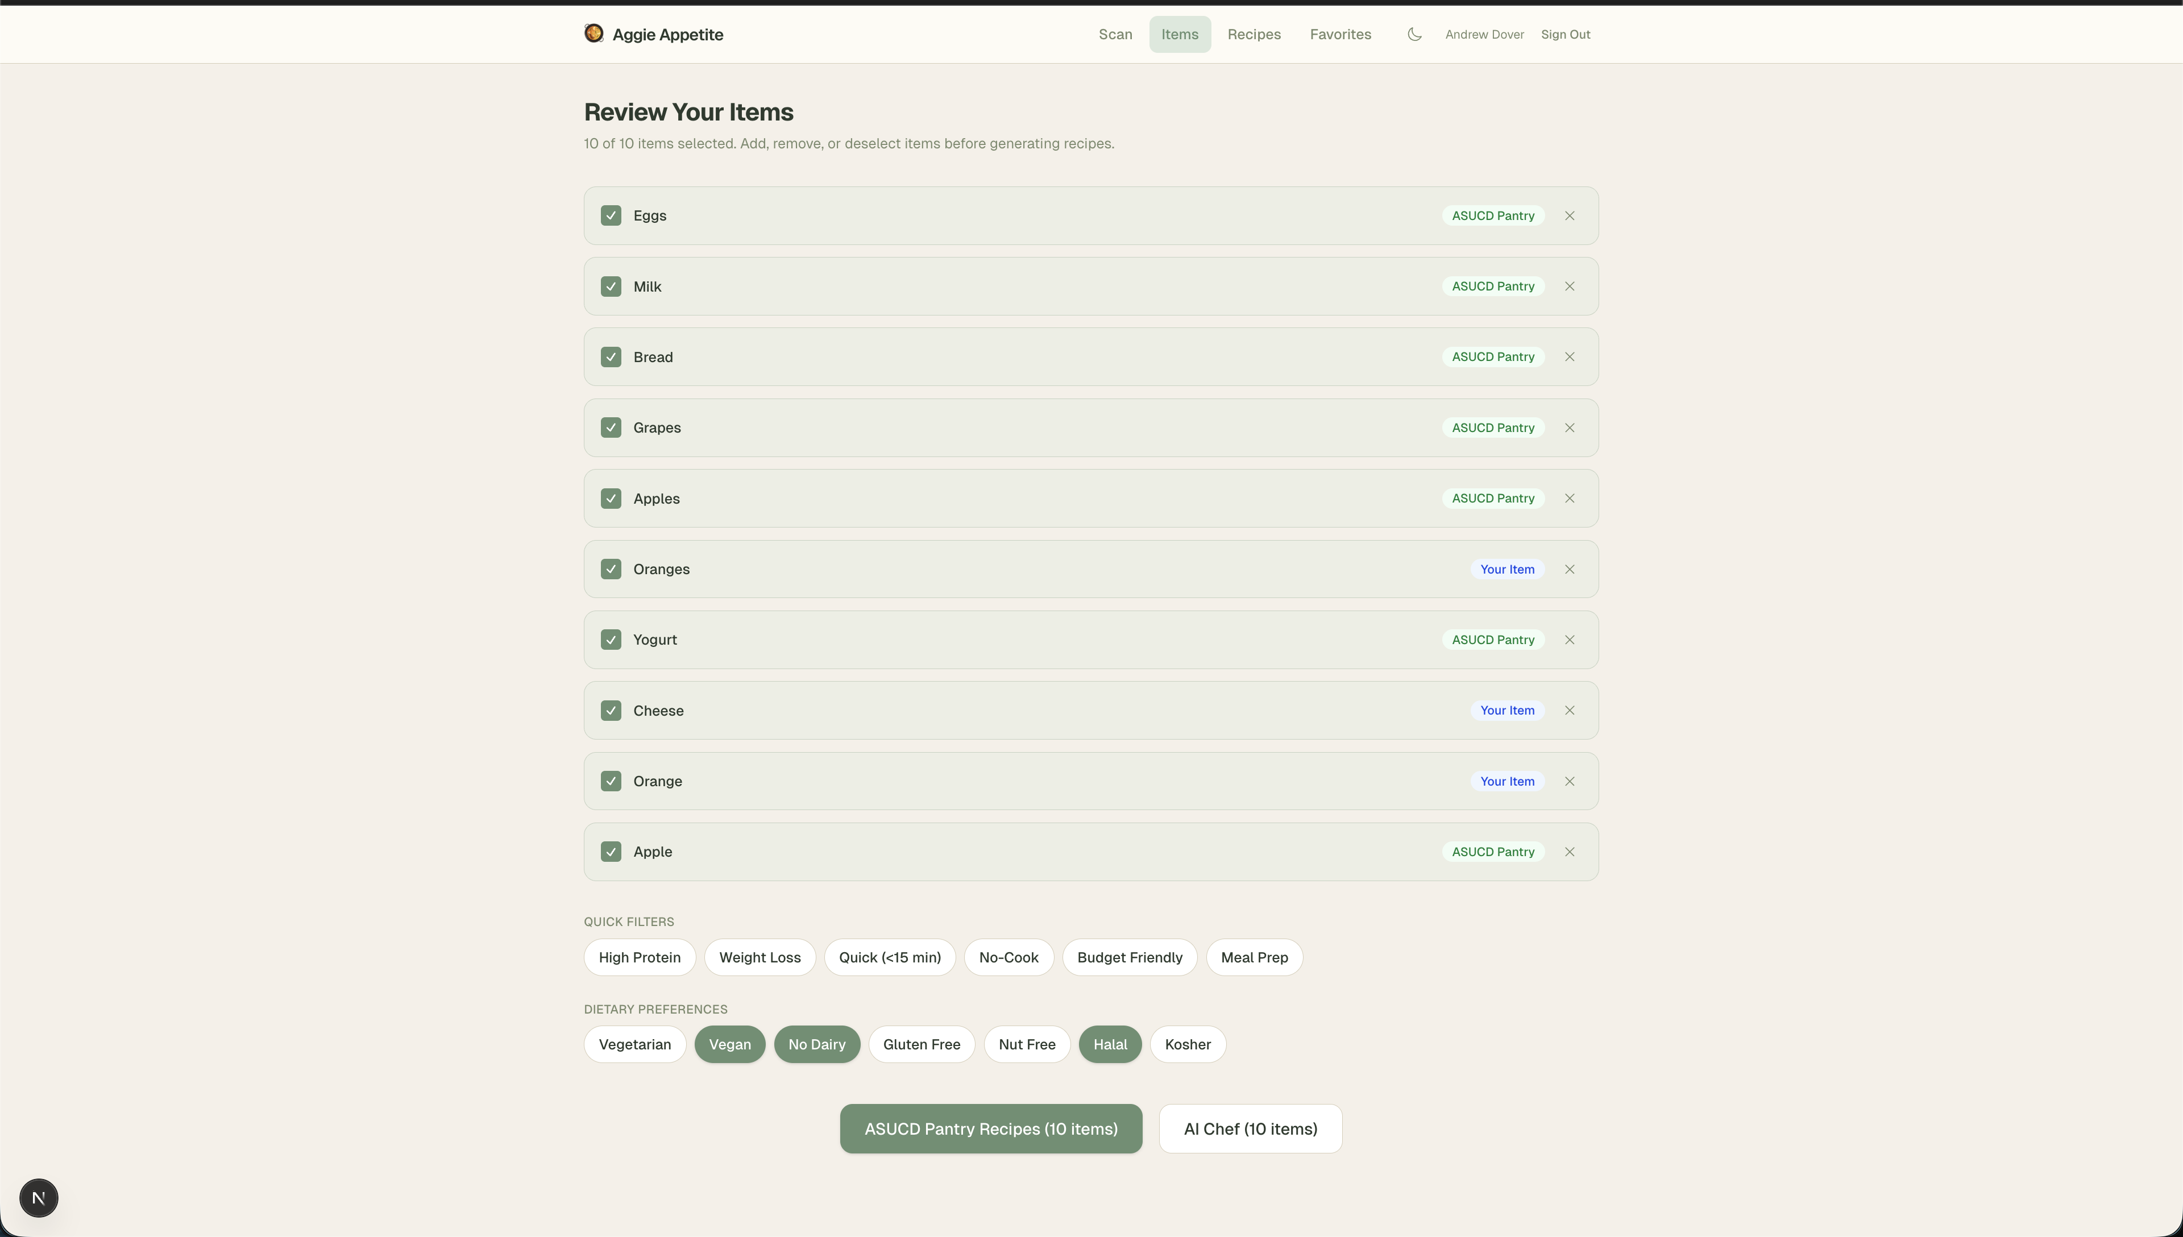Uncheck the Orange item checkbox
Image resolution: width=2183 pixels, height=1237 pixels.
click(x=611, y=781)
